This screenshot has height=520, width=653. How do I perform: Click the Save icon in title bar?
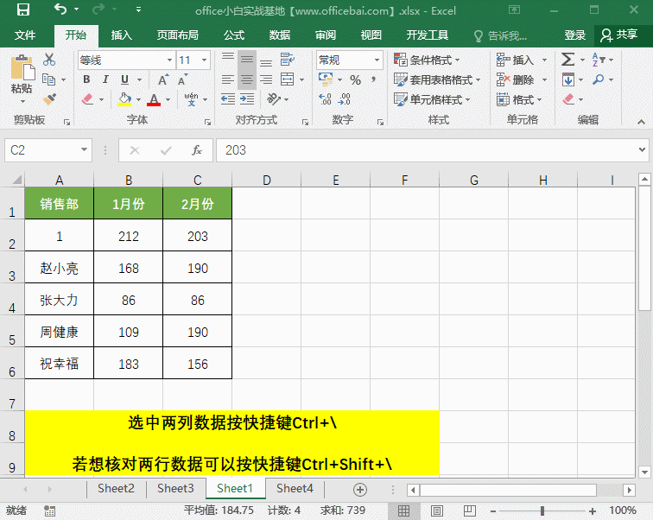point(23,10)
